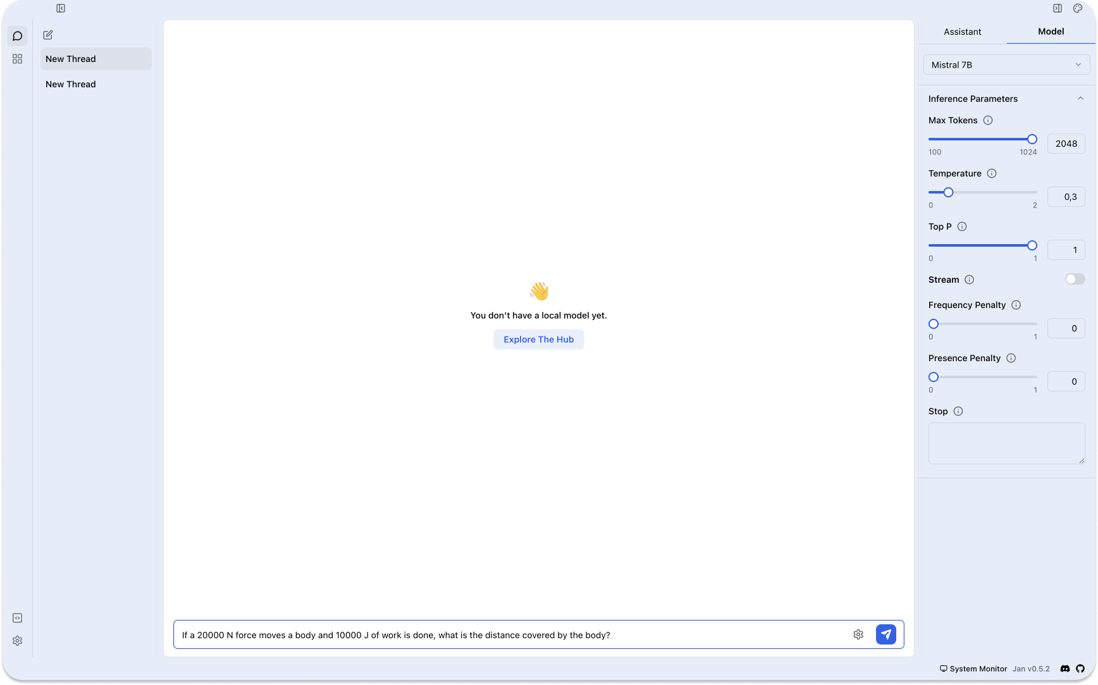Enable the Stream toggle switch

coord(1075,280)
